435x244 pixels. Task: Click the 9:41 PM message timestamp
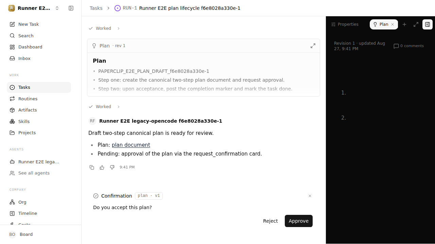click(127, 167)
